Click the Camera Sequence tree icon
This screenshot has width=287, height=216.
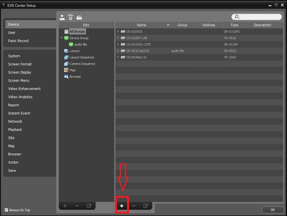[66, 63]
